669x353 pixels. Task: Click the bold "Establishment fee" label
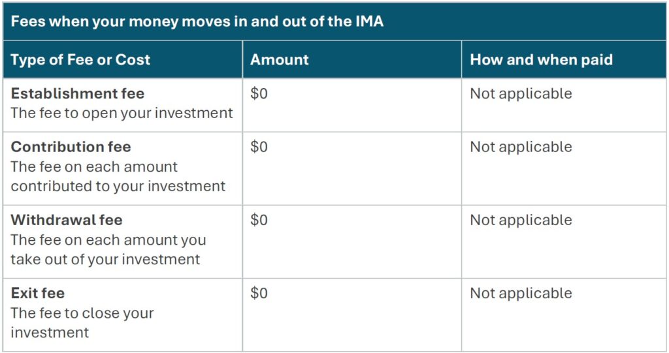pyautogui.click(x=77, y=93)
